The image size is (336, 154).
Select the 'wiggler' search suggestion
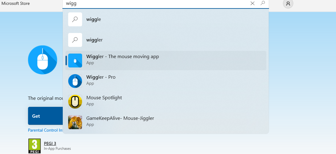[95, 40]
